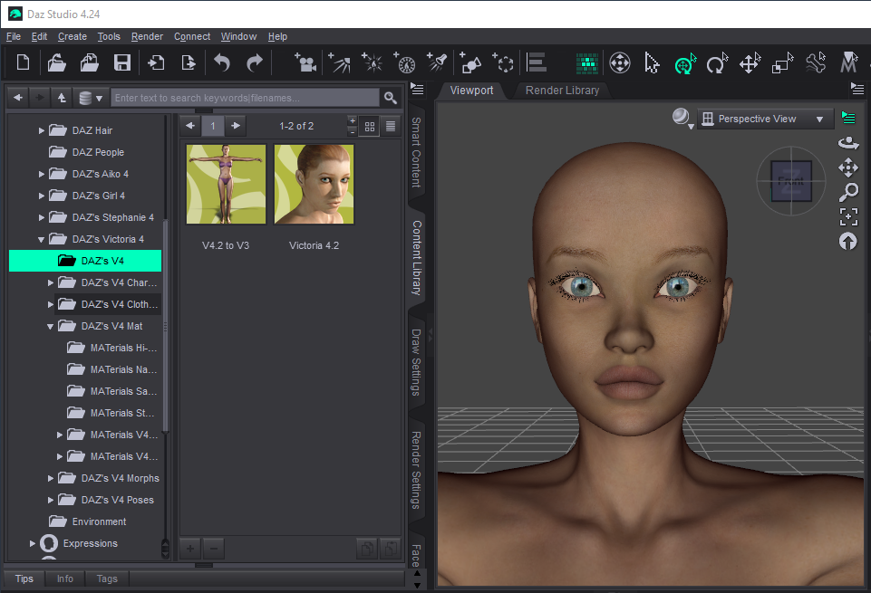Screen dimensions: 871x593
Task: Click the Victoria 4.2 thumbnail
Action: pos(314,185)
